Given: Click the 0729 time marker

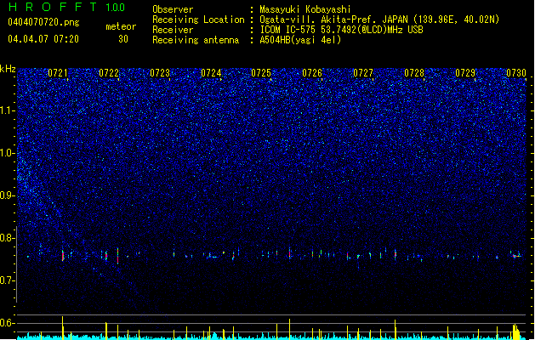Looking at the screenshot, I should (x=465, y=73).
